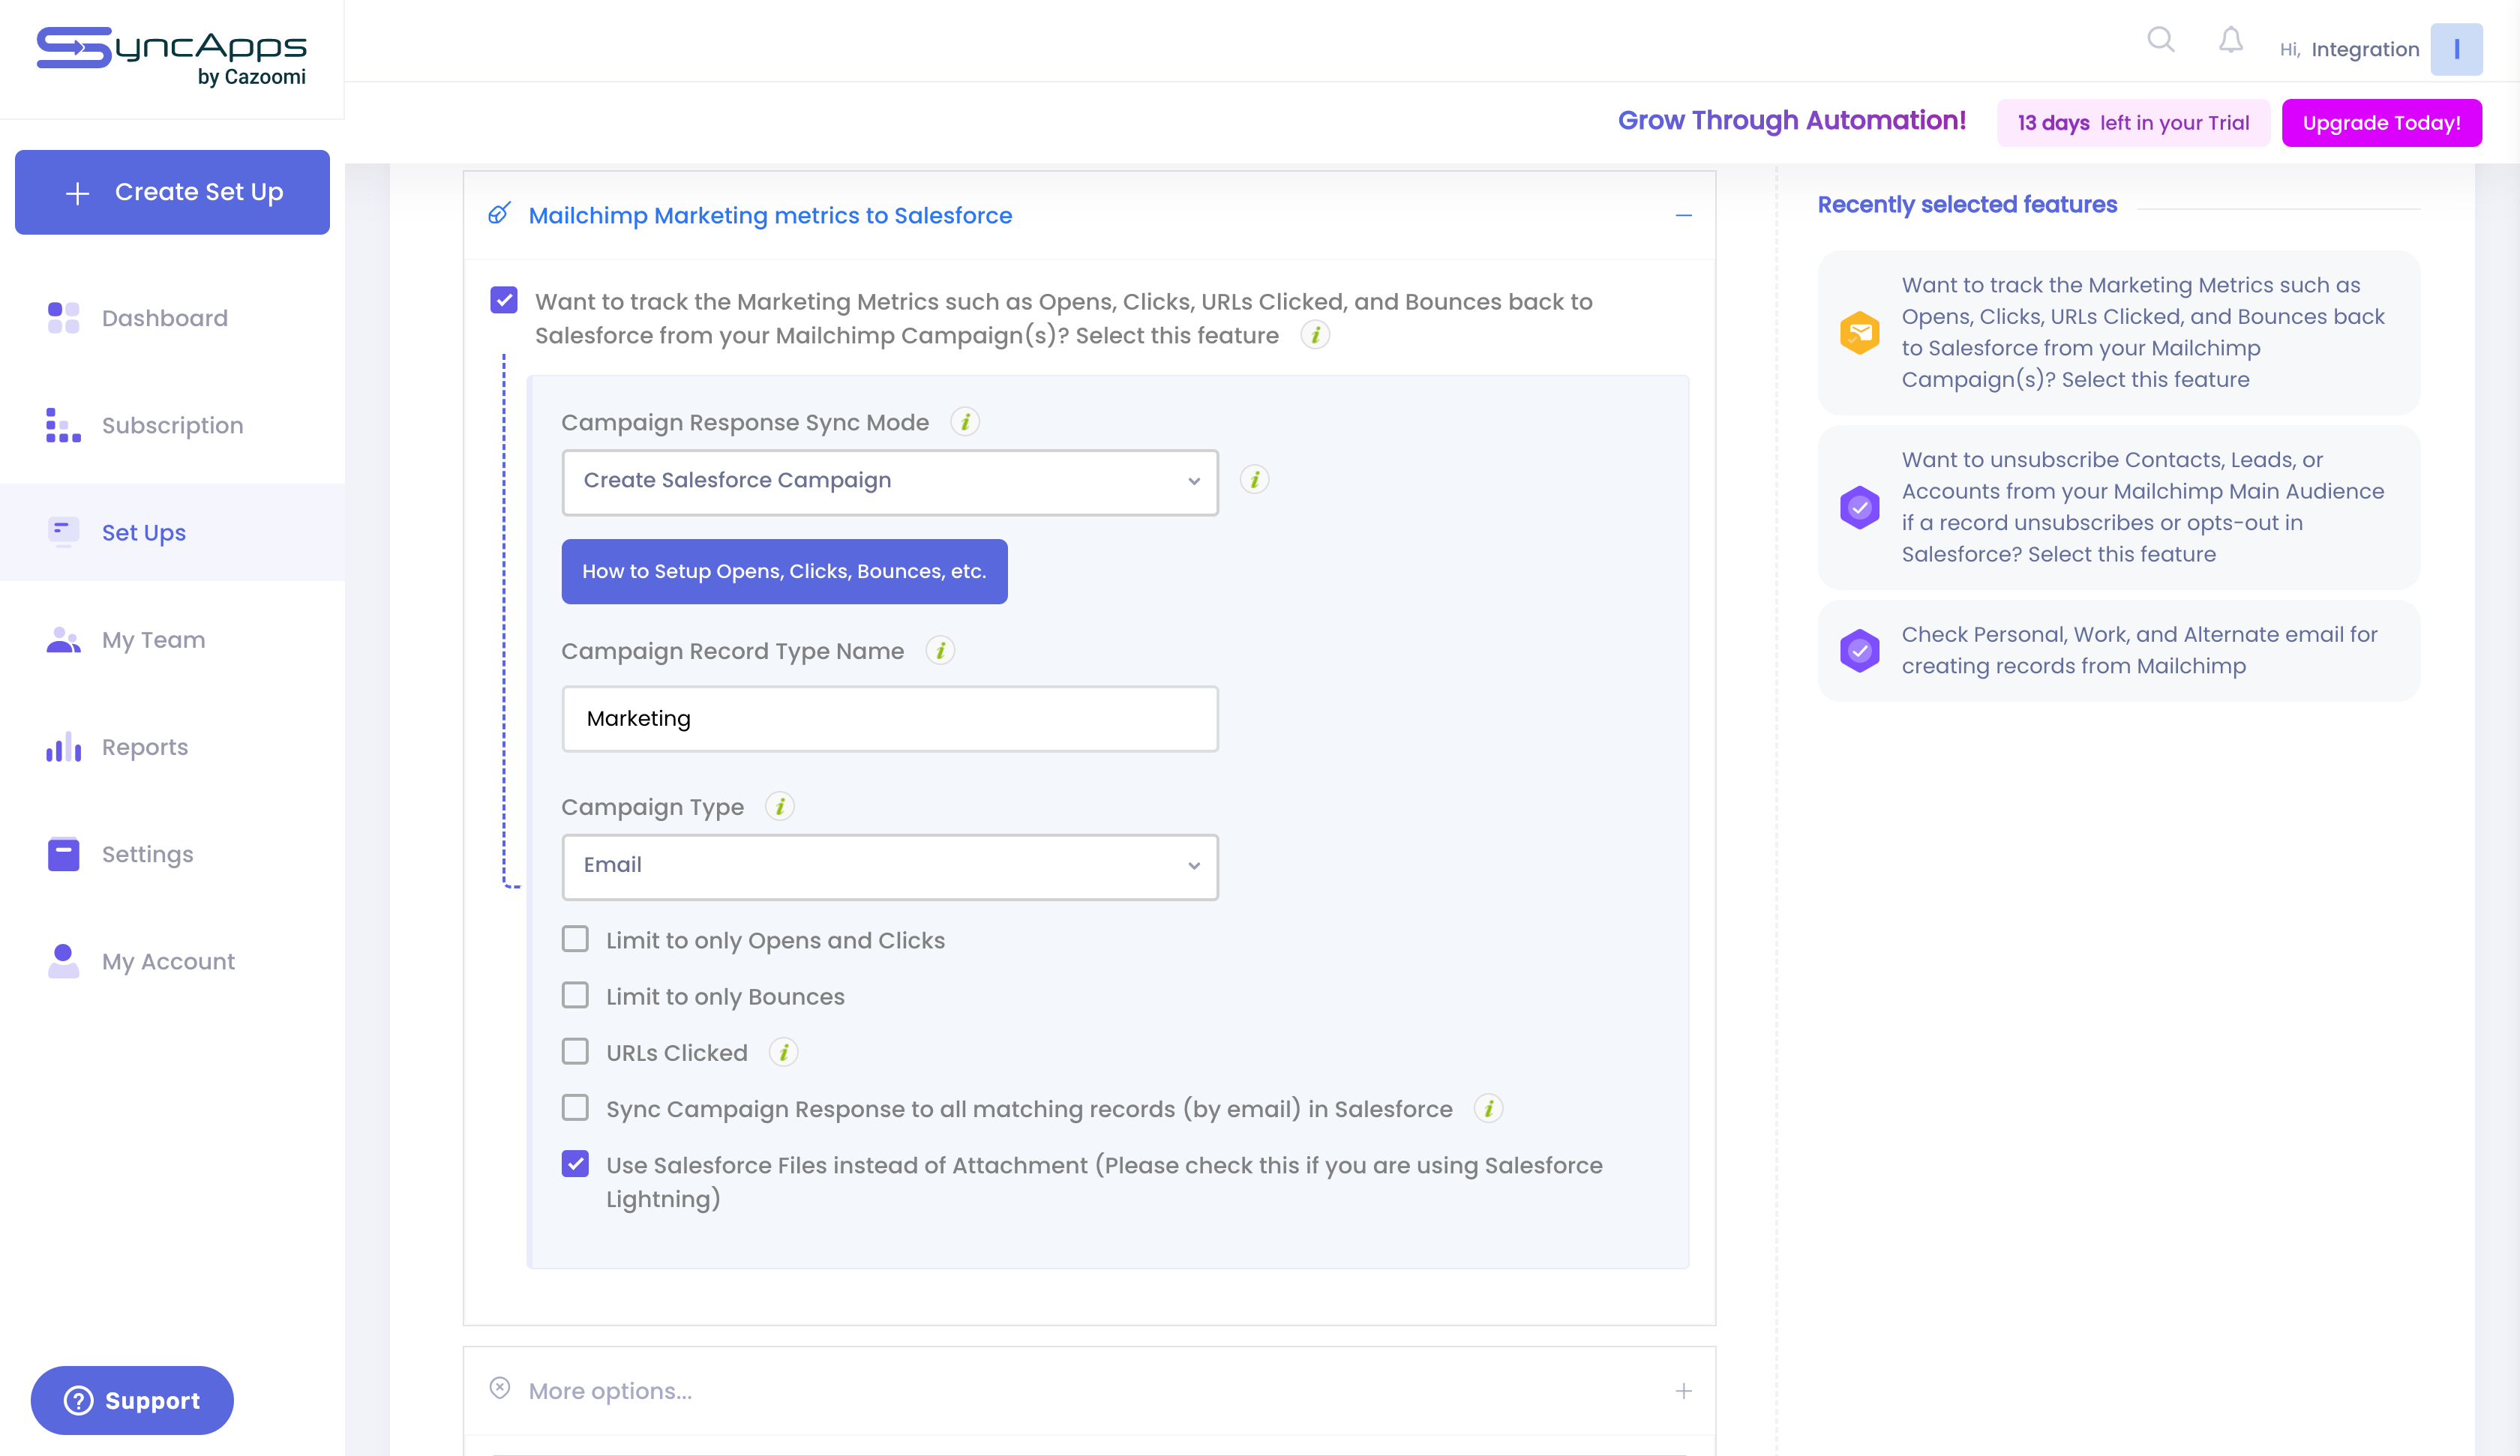
Task: Open My Account in sidebar
Action: (172, 961)
